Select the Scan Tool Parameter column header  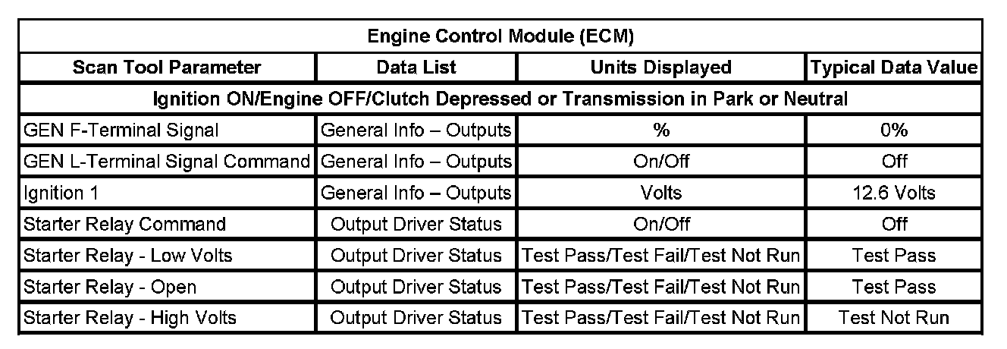pyautogui.click(x=167, y=67)
